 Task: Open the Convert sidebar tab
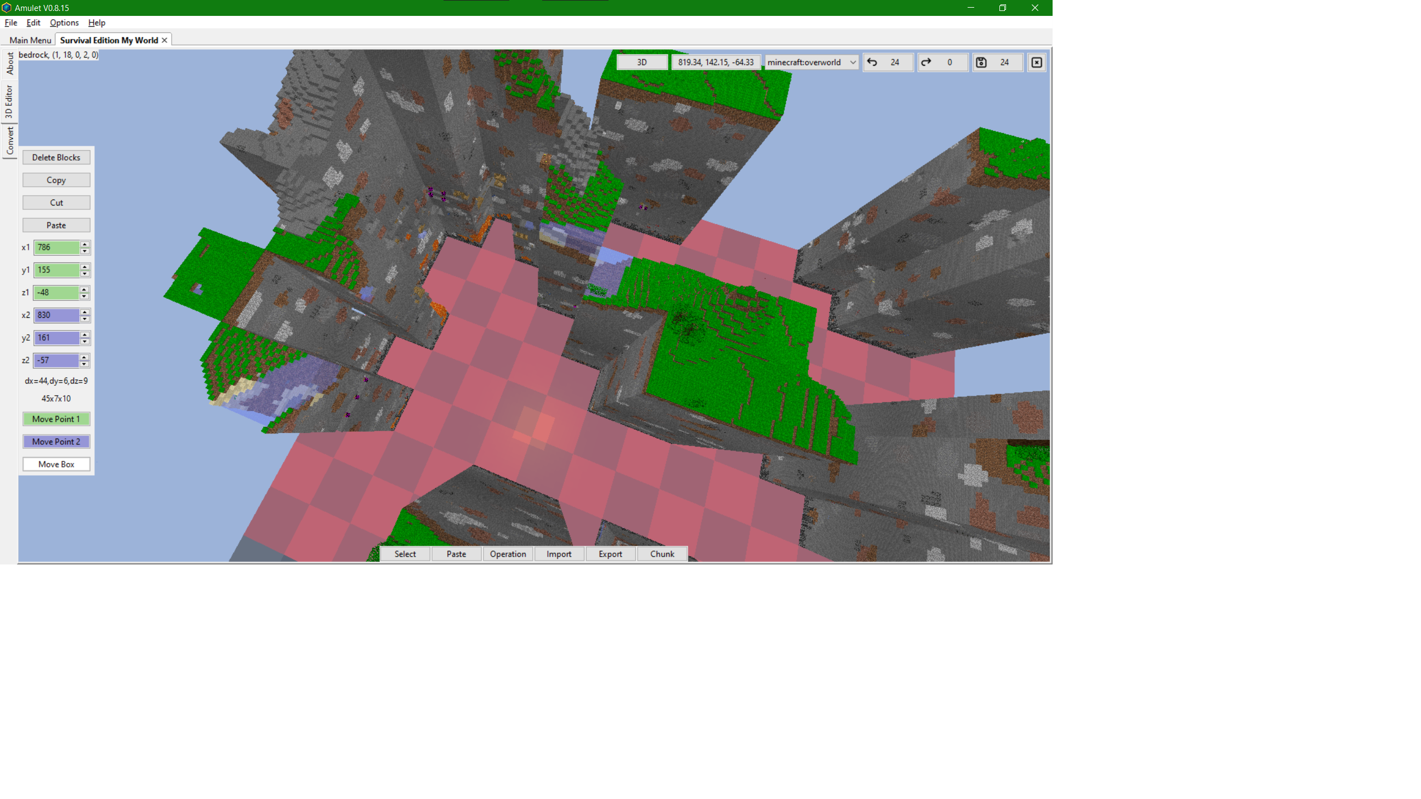(x=9, y=140)
